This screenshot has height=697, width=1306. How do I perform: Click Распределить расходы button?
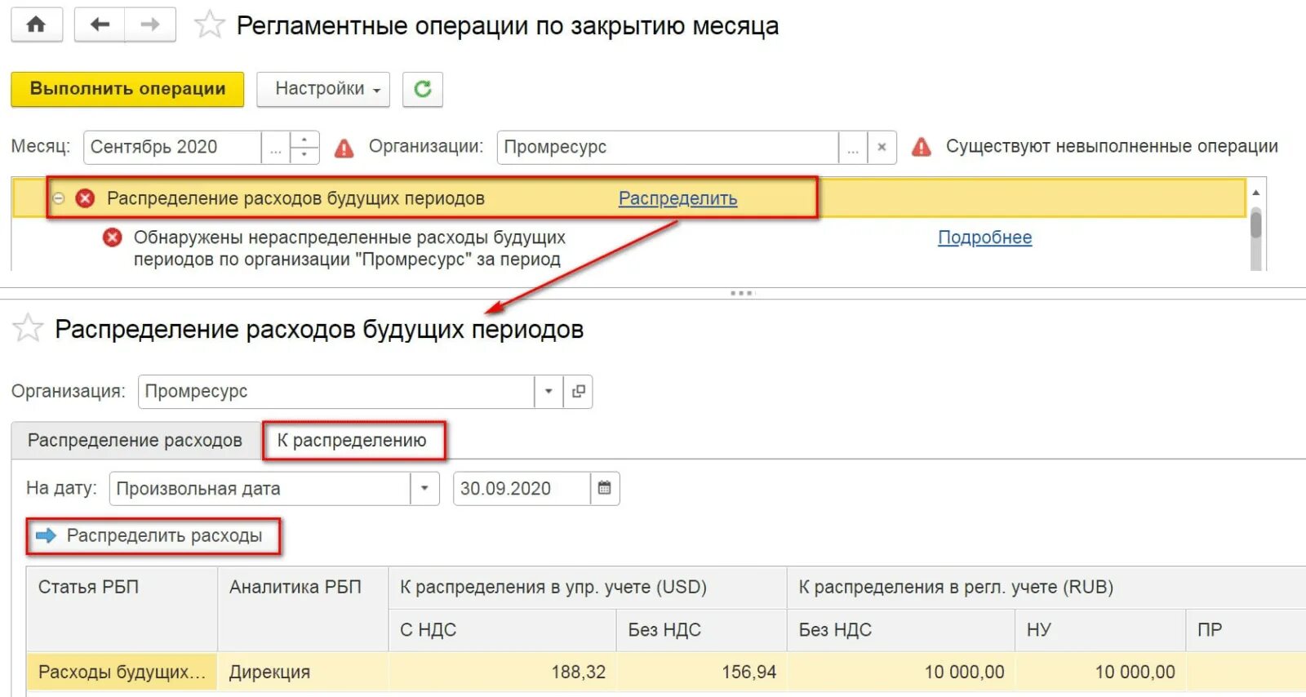[x=153, y=536]
